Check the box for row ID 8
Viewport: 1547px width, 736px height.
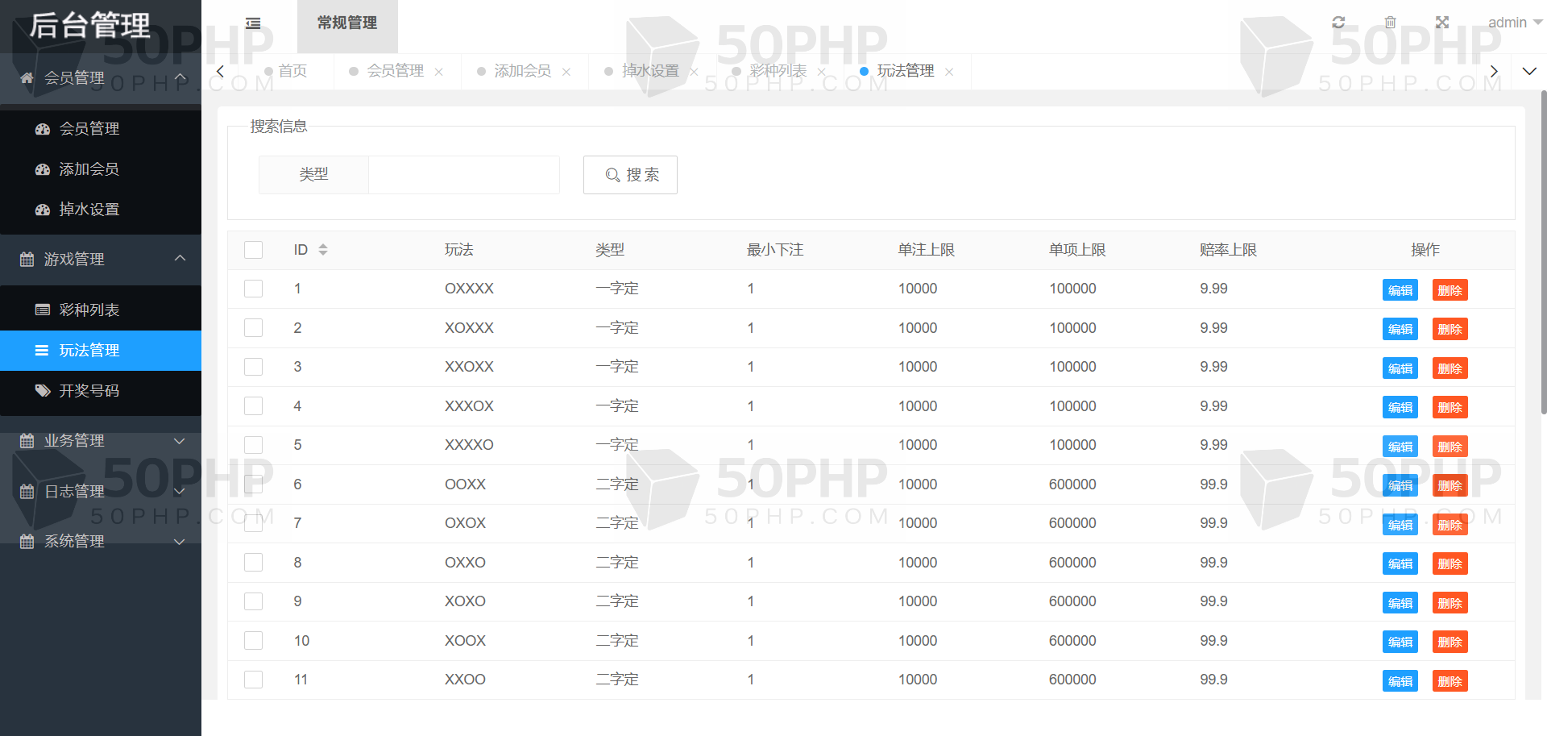(x=254, y=563)
